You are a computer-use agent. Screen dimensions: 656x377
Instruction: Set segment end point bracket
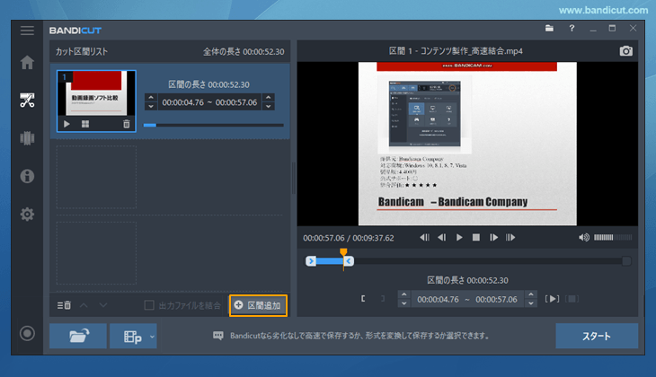(x=383, y=298)
